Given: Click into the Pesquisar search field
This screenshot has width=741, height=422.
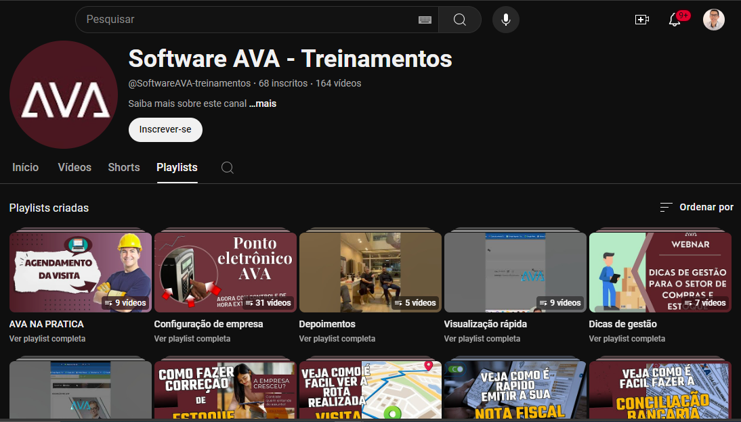Looking at the screenshot, I should click(251, 20).
